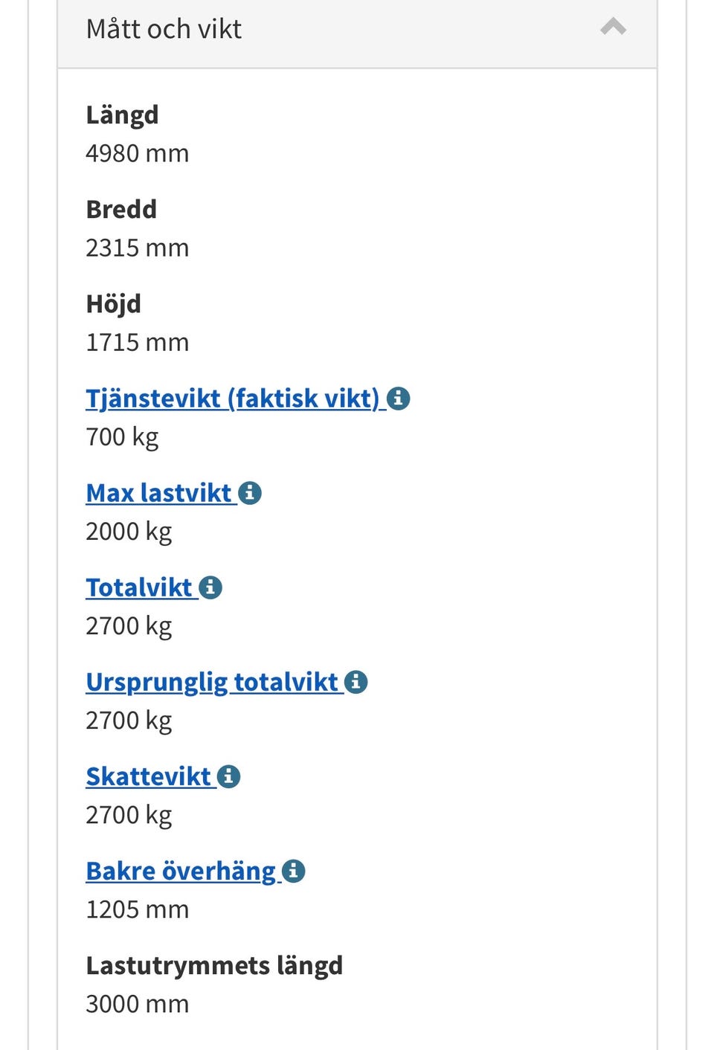Open Bakre överhäng info icon
The height and width of the screenshot is (1050, 714).
pos(294,871)
